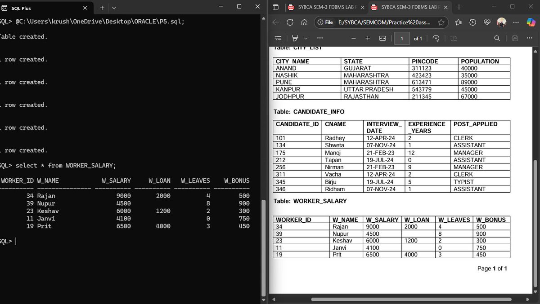Screen dimensions: 540x304
Task: Open Edge Favorites list
Action: tap(458, 22)
